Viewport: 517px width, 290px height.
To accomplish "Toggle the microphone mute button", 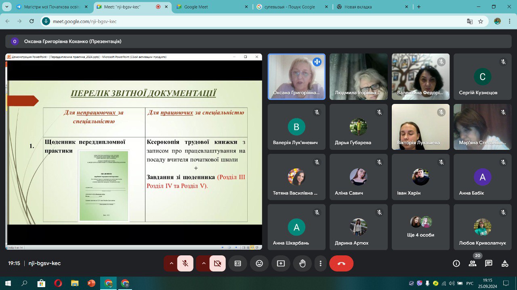I will (x=185, y=263).
